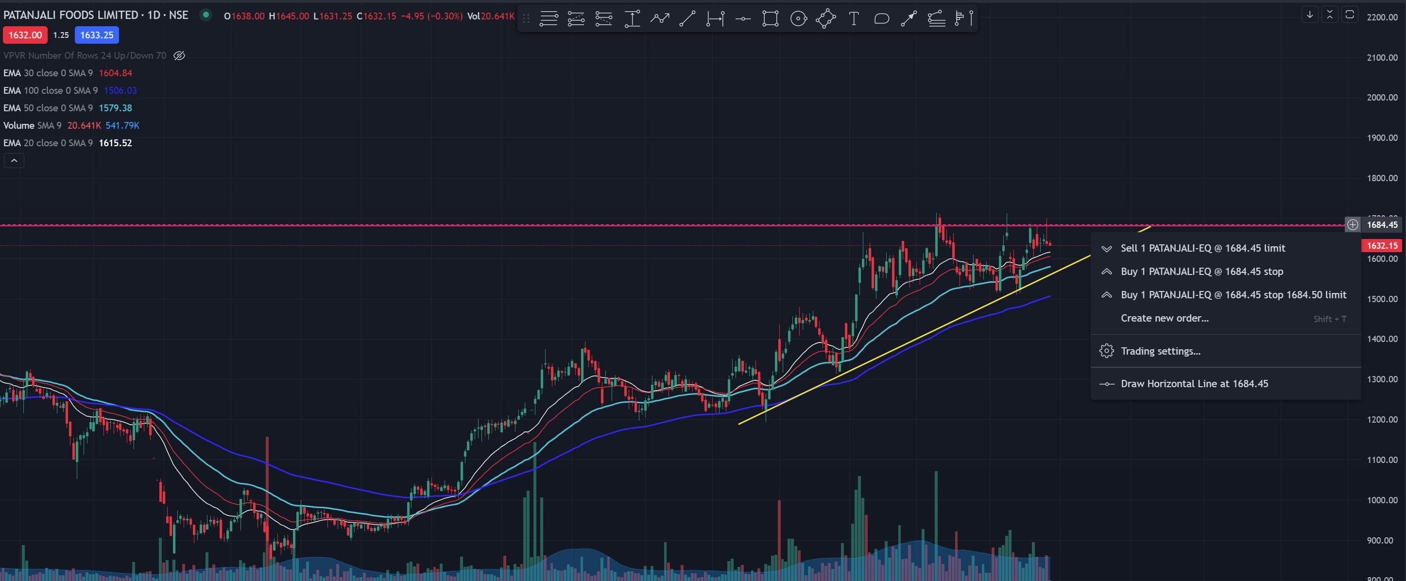
Task: Click plus button on 1684.45 price label
Action: tap(1352, 225)
